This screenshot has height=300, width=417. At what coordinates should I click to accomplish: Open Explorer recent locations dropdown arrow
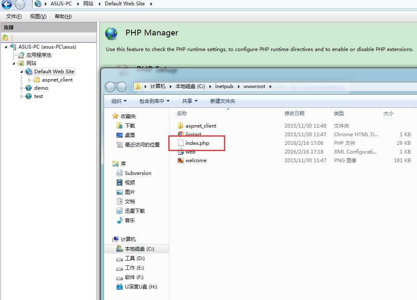click(x=130, y=87)
